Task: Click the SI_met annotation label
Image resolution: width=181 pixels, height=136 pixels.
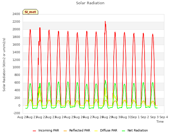Action: click(x=30, y=12)
